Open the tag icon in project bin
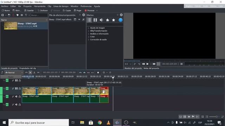Screen dimensions: 225x126 click(18, 15)
